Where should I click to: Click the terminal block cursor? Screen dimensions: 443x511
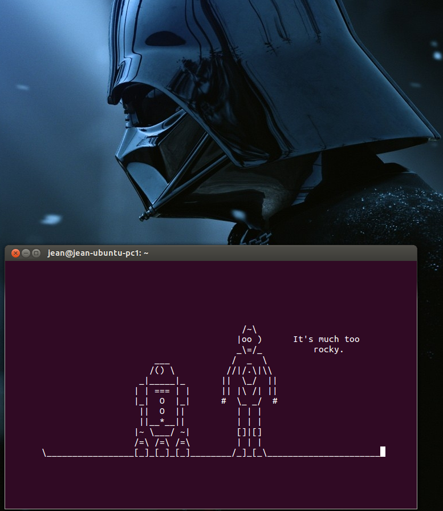383,452
